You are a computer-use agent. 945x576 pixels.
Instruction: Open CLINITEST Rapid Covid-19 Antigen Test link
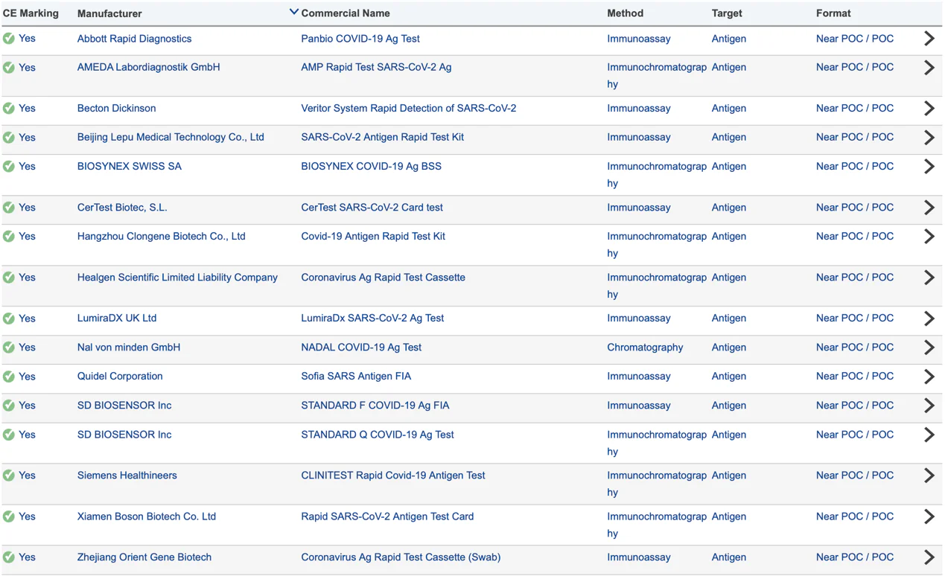point(393,475)
